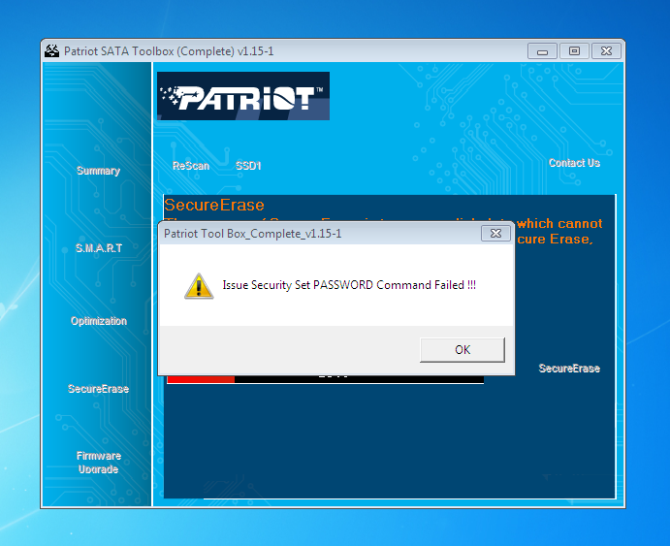Open the Contact Us link

pyautogui.click(x=574, y=163)
